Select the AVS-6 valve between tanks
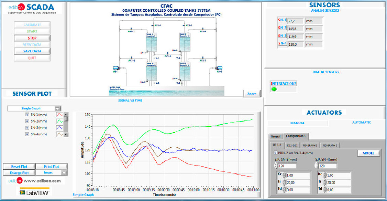The width and height of the screenshot is (387, 201). click(167, 53)
